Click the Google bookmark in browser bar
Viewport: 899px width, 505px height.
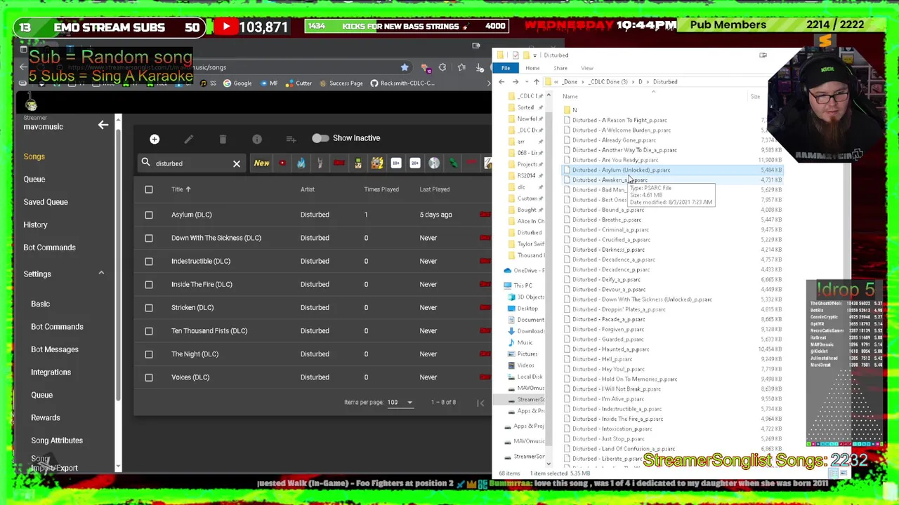237,83
